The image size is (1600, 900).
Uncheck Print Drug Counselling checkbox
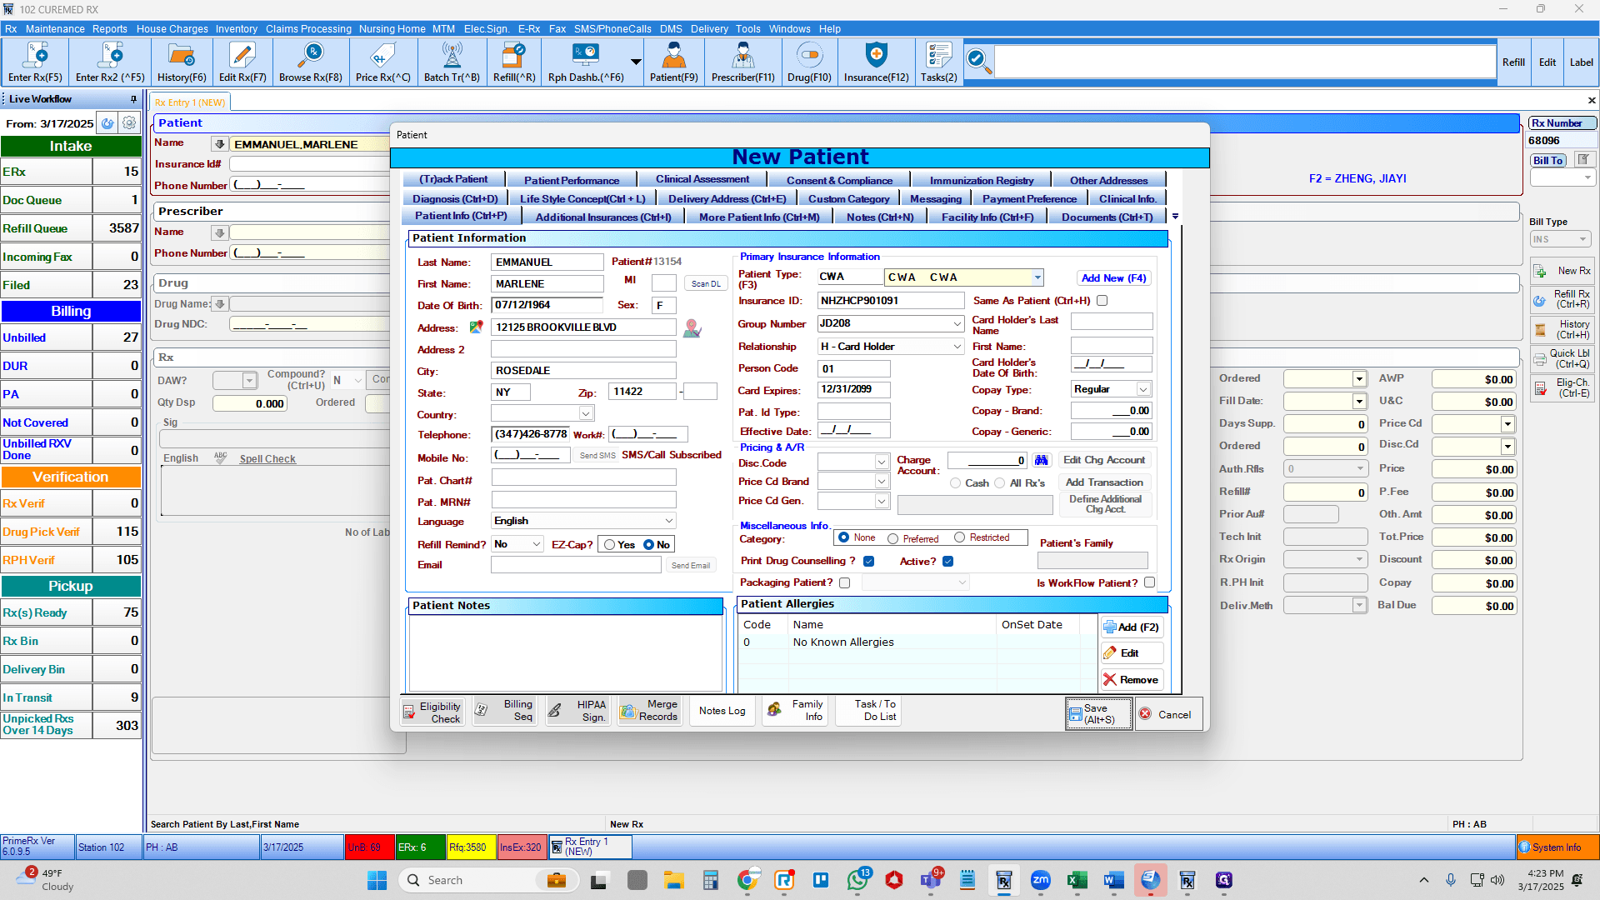point(869,562)
